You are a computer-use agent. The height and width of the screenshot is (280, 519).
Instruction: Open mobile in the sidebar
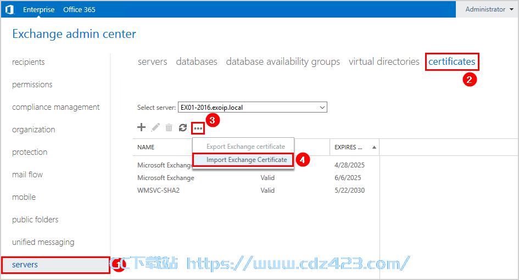24,197
